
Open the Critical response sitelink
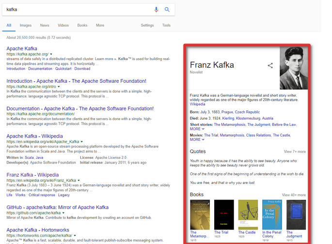coord(42,195)
